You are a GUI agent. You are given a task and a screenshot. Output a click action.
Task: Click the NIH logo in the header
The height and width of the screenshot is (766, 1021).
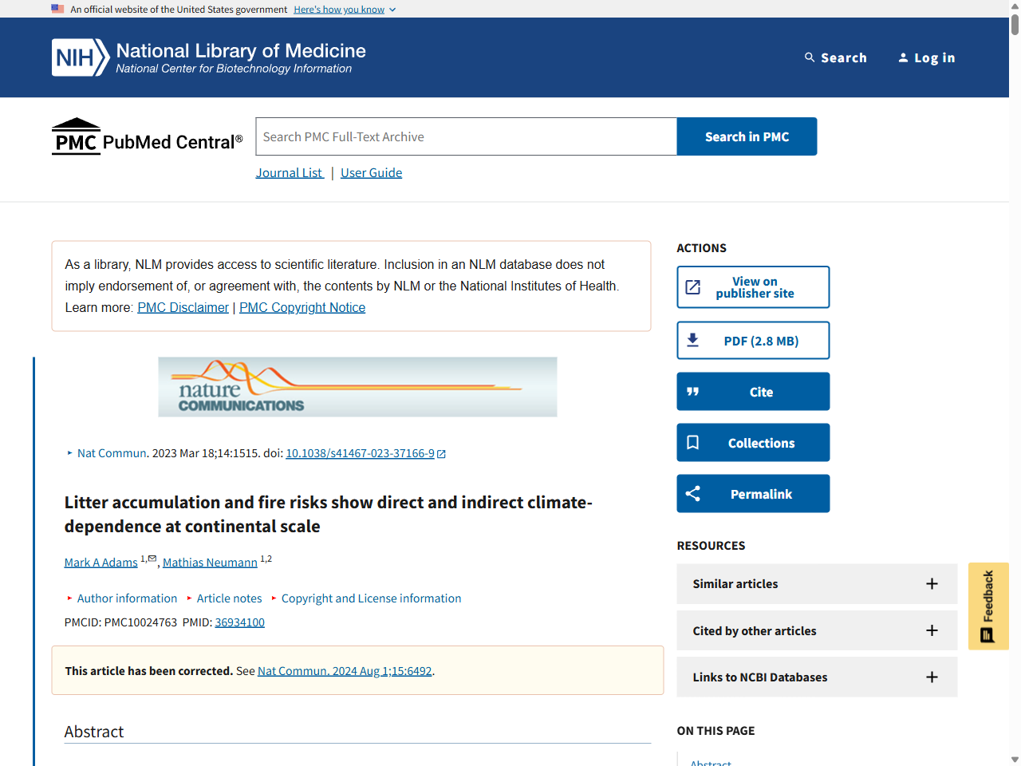(x=79, y=57)
